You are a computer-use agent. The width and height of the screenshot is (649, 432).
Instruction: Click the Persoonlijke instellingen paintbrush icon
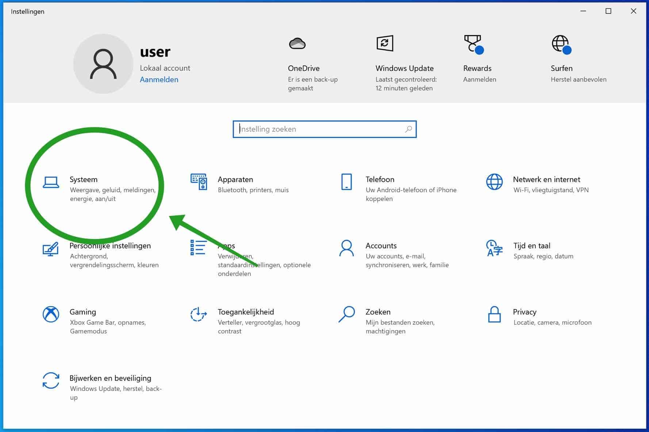(51, 248)
